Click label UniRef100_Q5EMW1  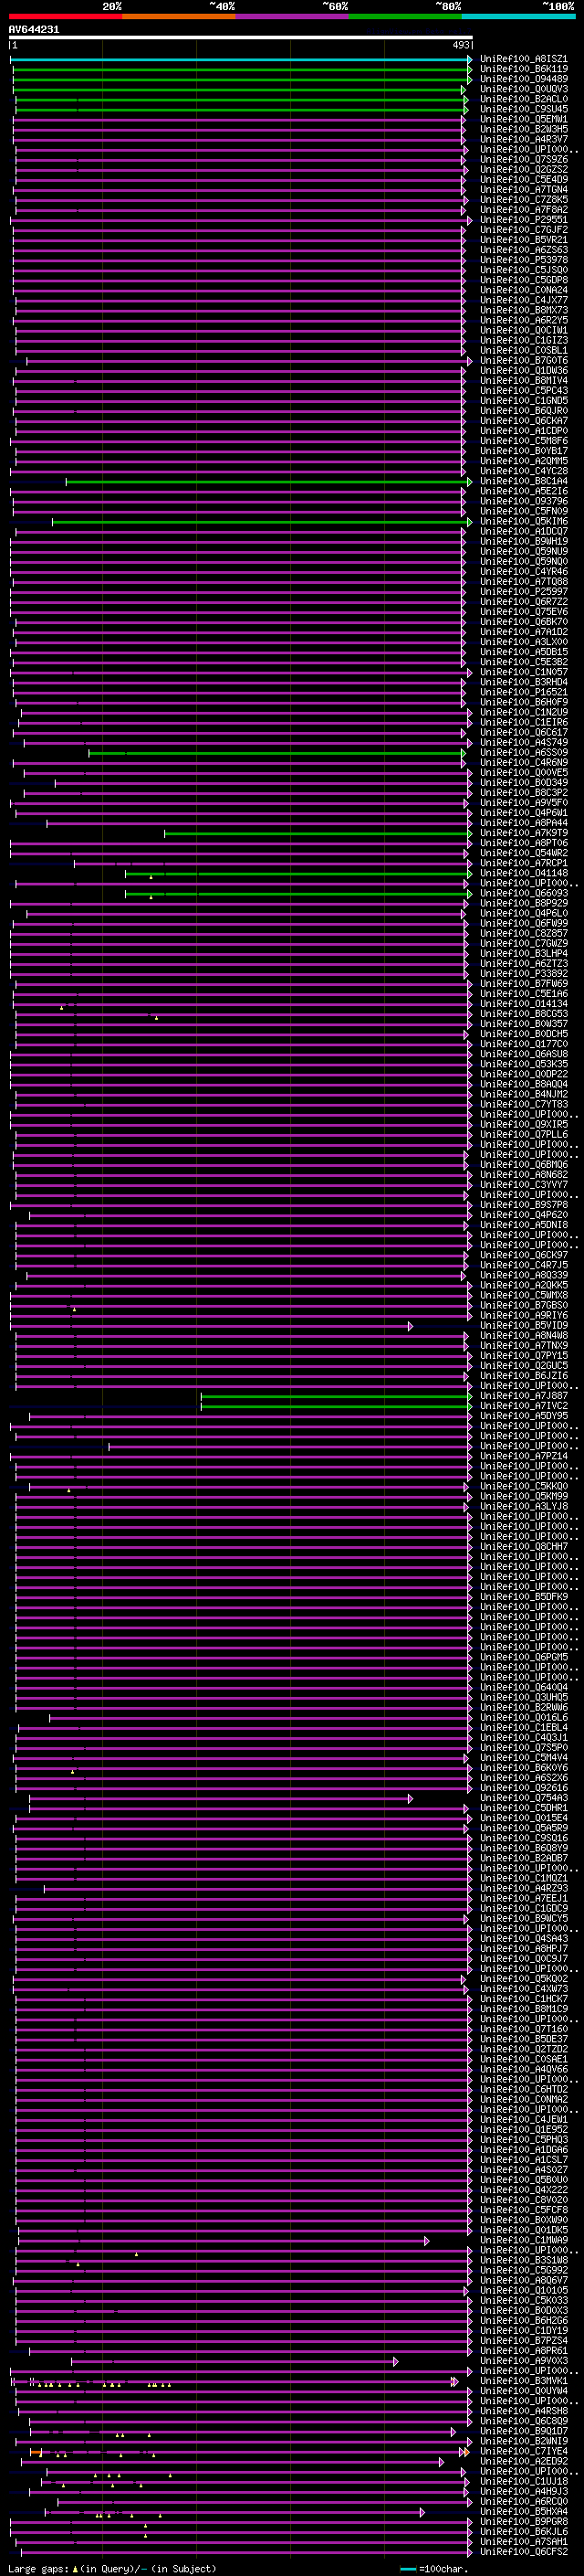(523, 119)
